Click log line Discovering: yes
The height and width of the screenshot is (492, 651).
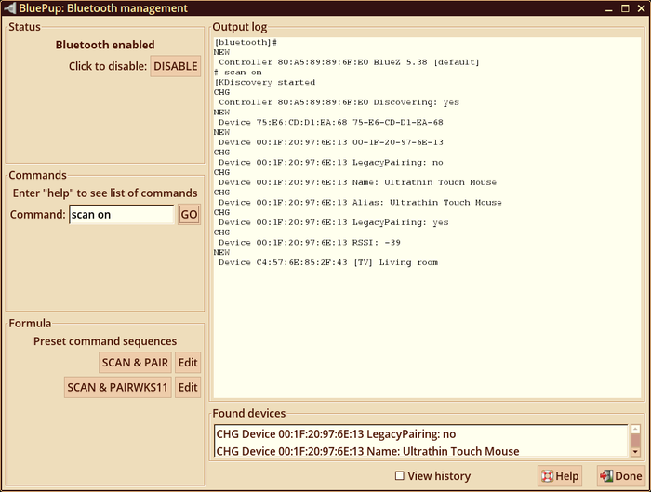[339, 102]
